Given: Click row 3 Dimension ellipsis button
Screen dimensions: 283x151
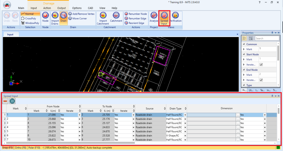Looking at the screenshot, I should coord(238,123).
